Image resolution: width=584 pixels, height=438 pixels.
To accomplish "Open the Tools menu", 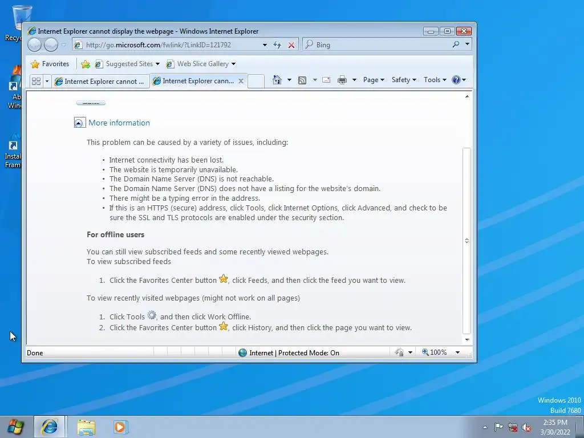I will pos(435,80).
